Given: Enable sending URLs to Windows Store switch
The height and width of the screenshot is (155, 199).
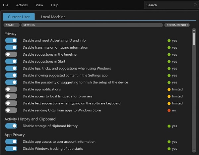Looking at the screenshot, I should [x=11, y=110].
